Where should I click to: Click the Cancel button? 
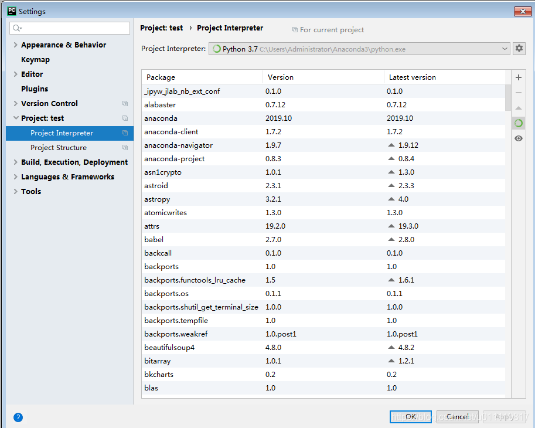point(458,417)
